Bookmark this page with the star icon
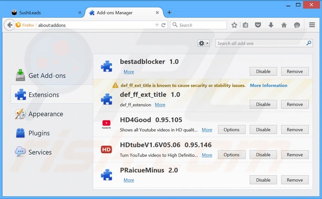Image resolution: width=322 pixels, height=199 pixels. [x=234, y=25]
